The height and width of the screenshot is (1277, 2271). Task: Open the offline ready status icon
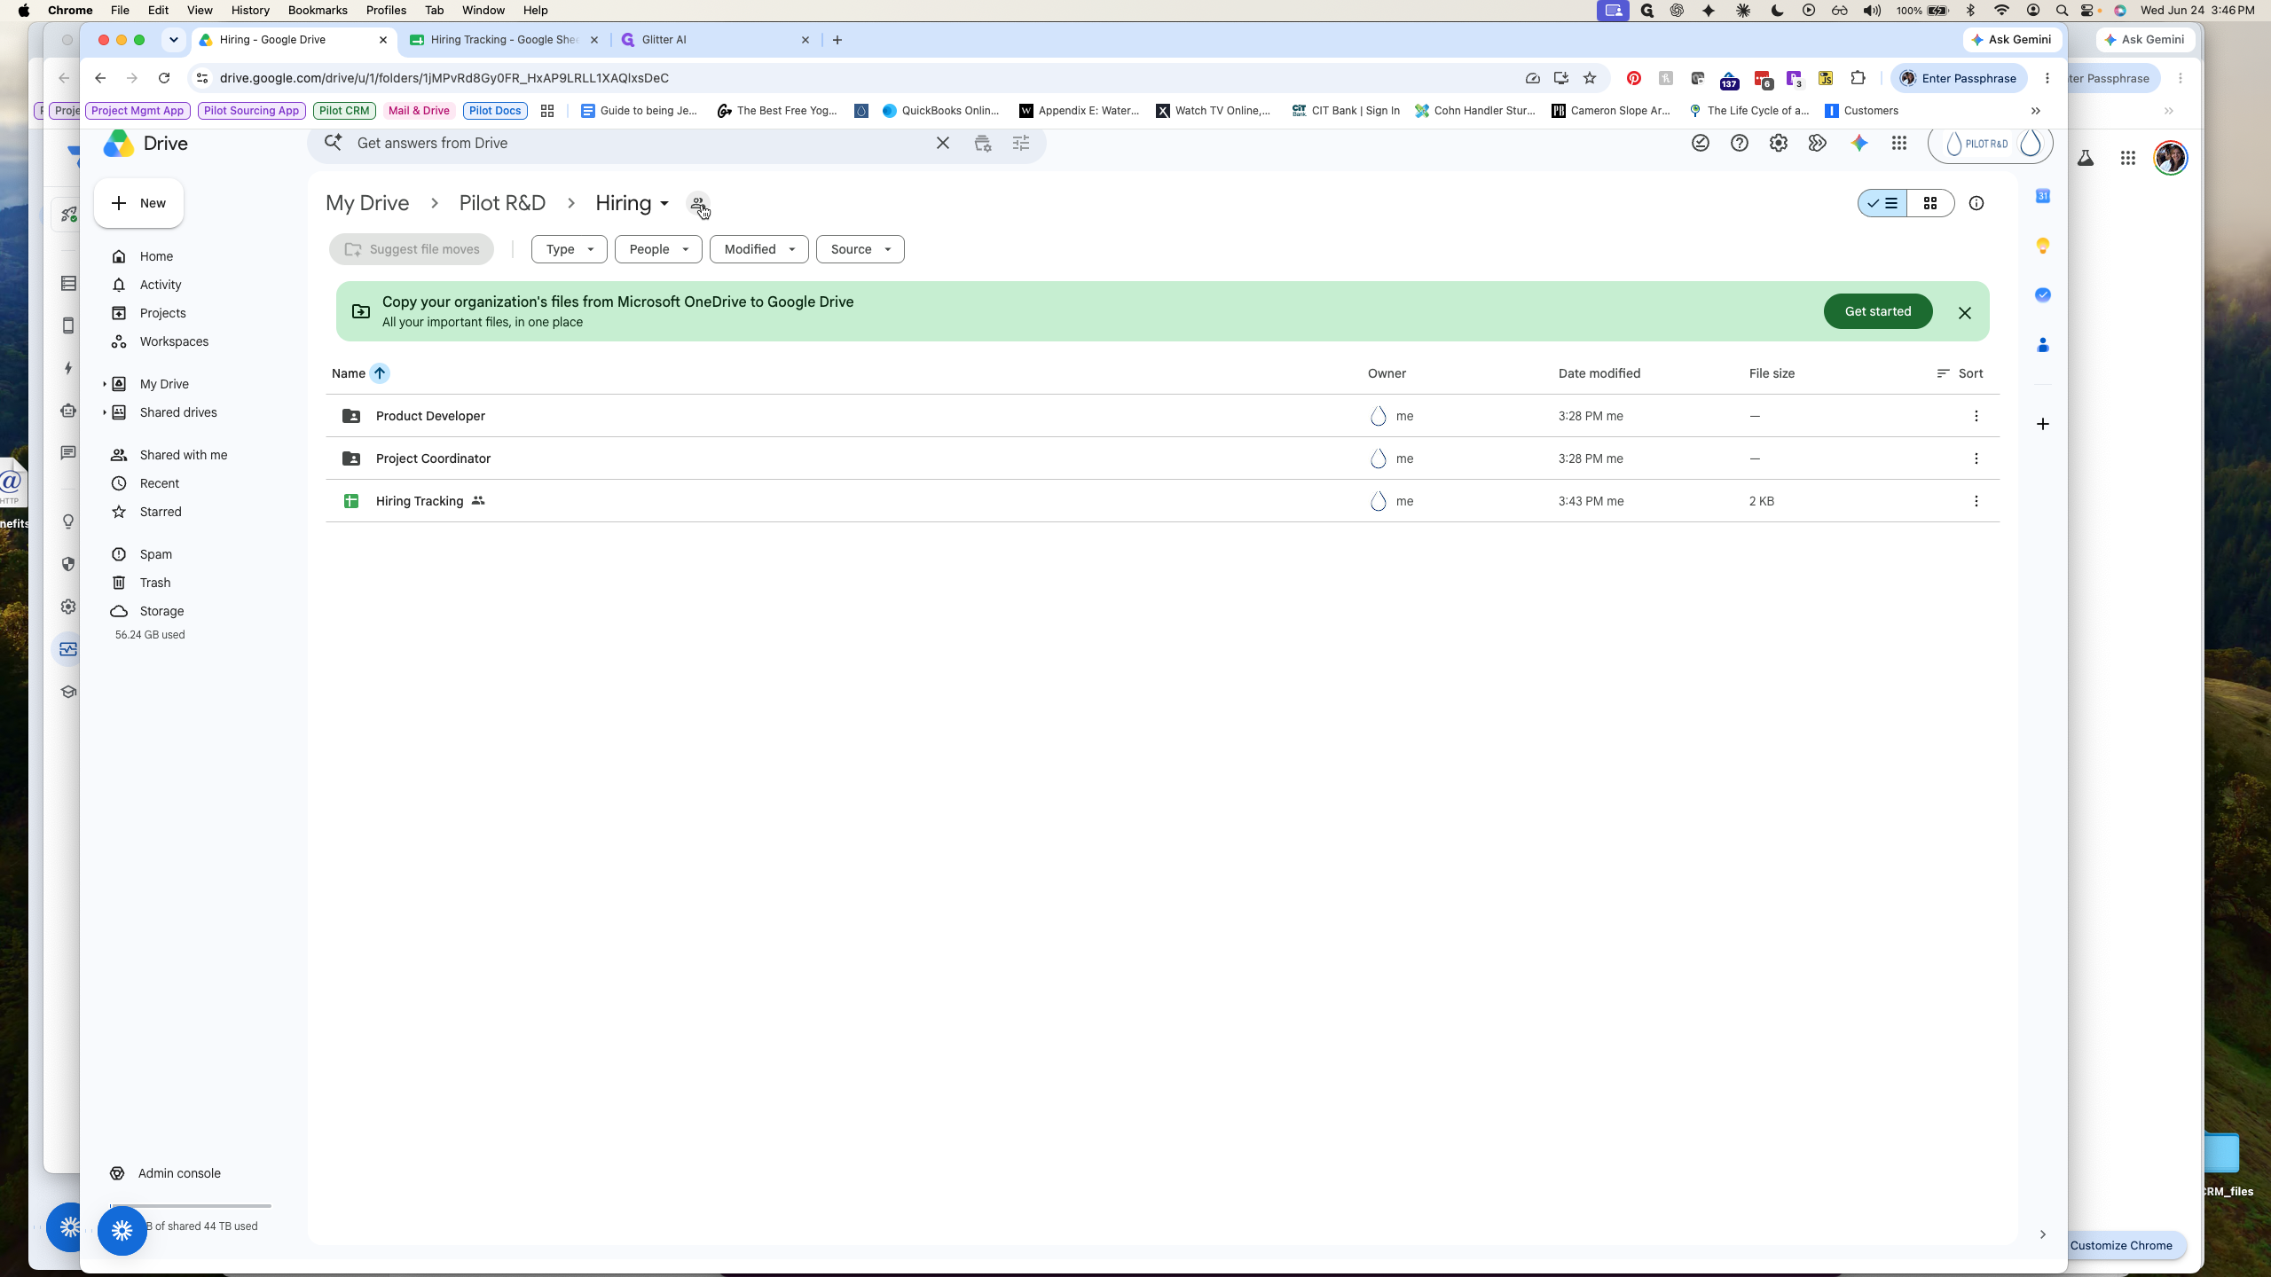tap(1701, 143)
